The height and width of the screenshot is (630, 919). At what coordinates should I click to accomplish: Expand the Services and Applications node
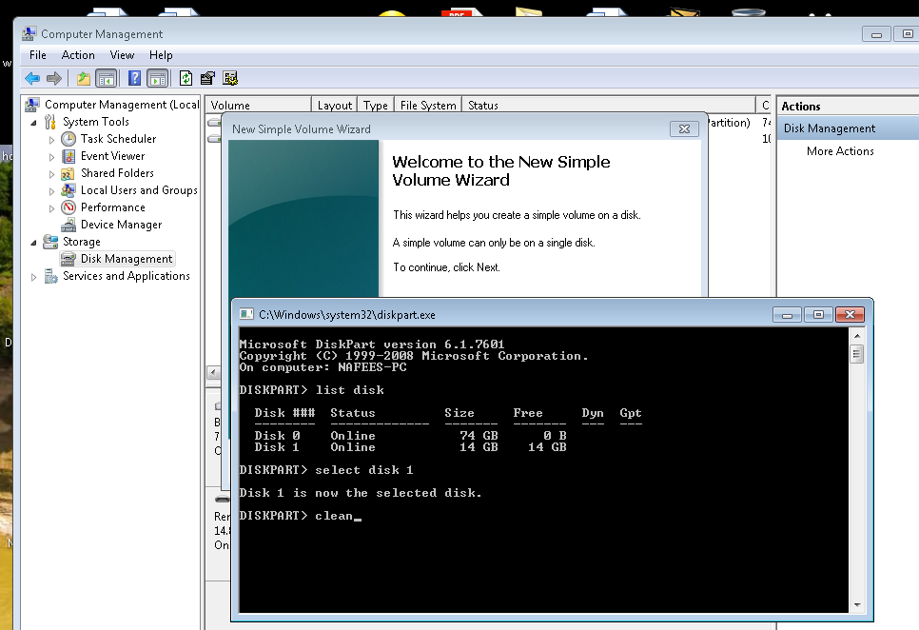(x=33, y=275)
